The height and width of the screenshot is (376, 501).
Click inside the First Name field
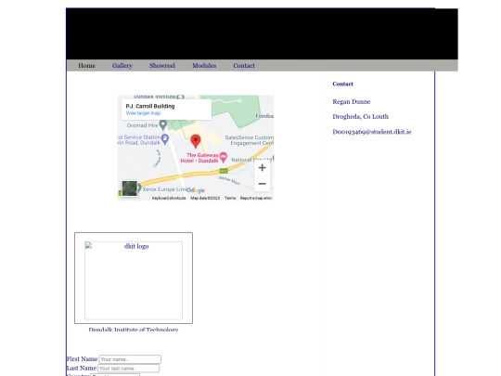click(x=130, y=359)
